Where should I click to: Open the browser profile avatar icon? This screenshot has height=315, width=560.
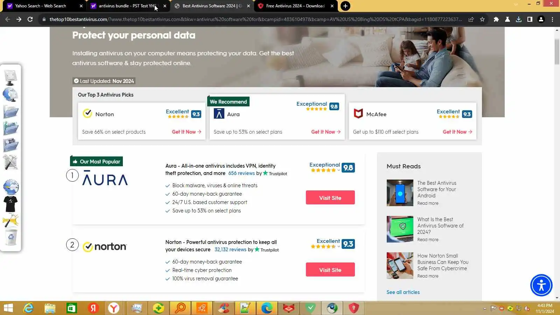coord(541,19)
